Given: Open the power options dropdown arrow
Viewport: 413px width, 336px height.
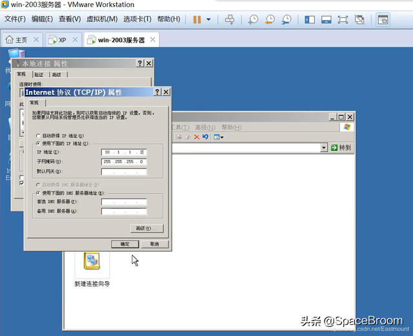Looking at the screenshot, I should click(208, 19).
